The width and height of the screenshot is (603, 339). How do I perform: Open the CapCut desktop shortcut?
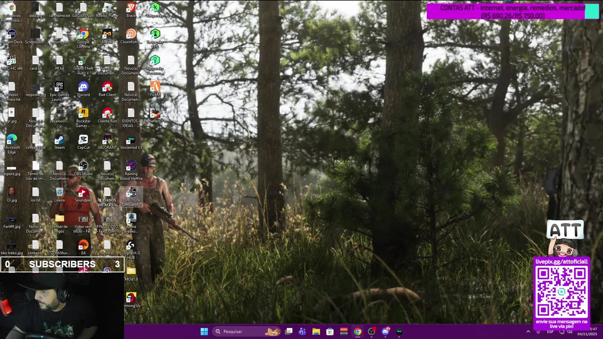point(83,142)
